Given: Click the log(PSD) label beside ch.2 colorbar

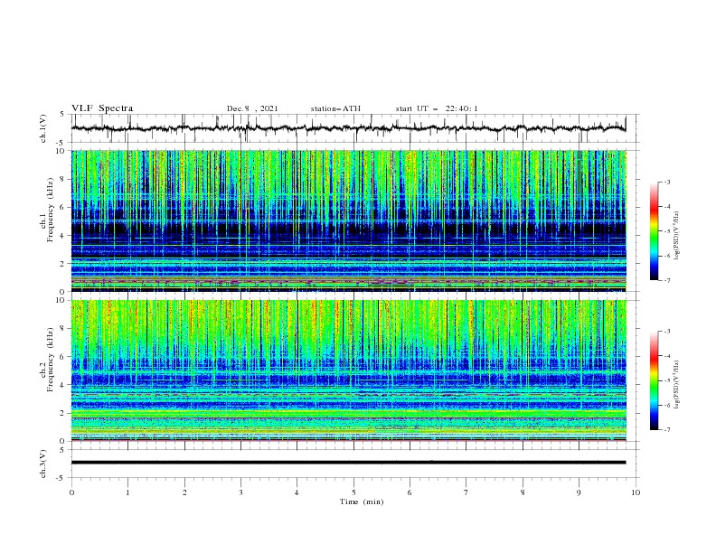Looking at the screenshot, I should 676,385.
